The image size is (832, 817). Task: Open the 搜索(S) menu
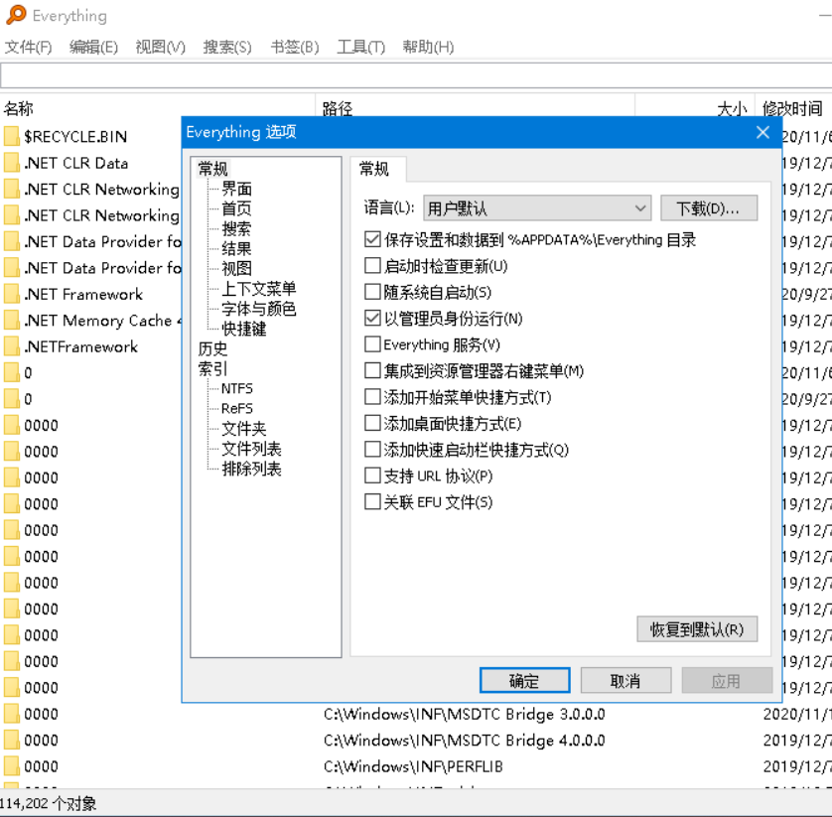[227, 47]
